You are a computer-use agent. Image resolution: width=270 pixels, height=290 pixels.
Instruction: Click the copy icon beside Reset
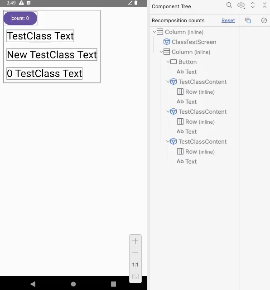pos(248,20)
